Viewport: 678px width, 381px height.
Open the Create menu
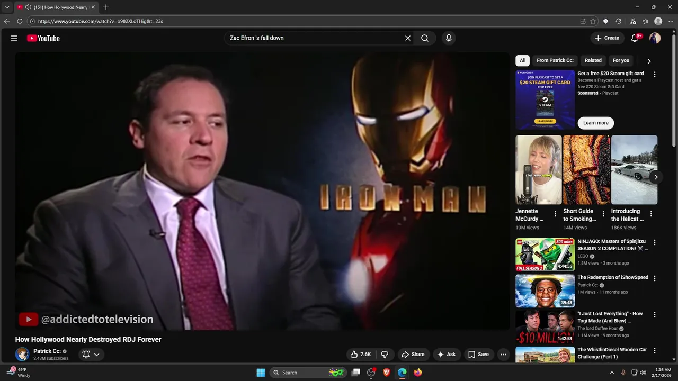(607, 38)
